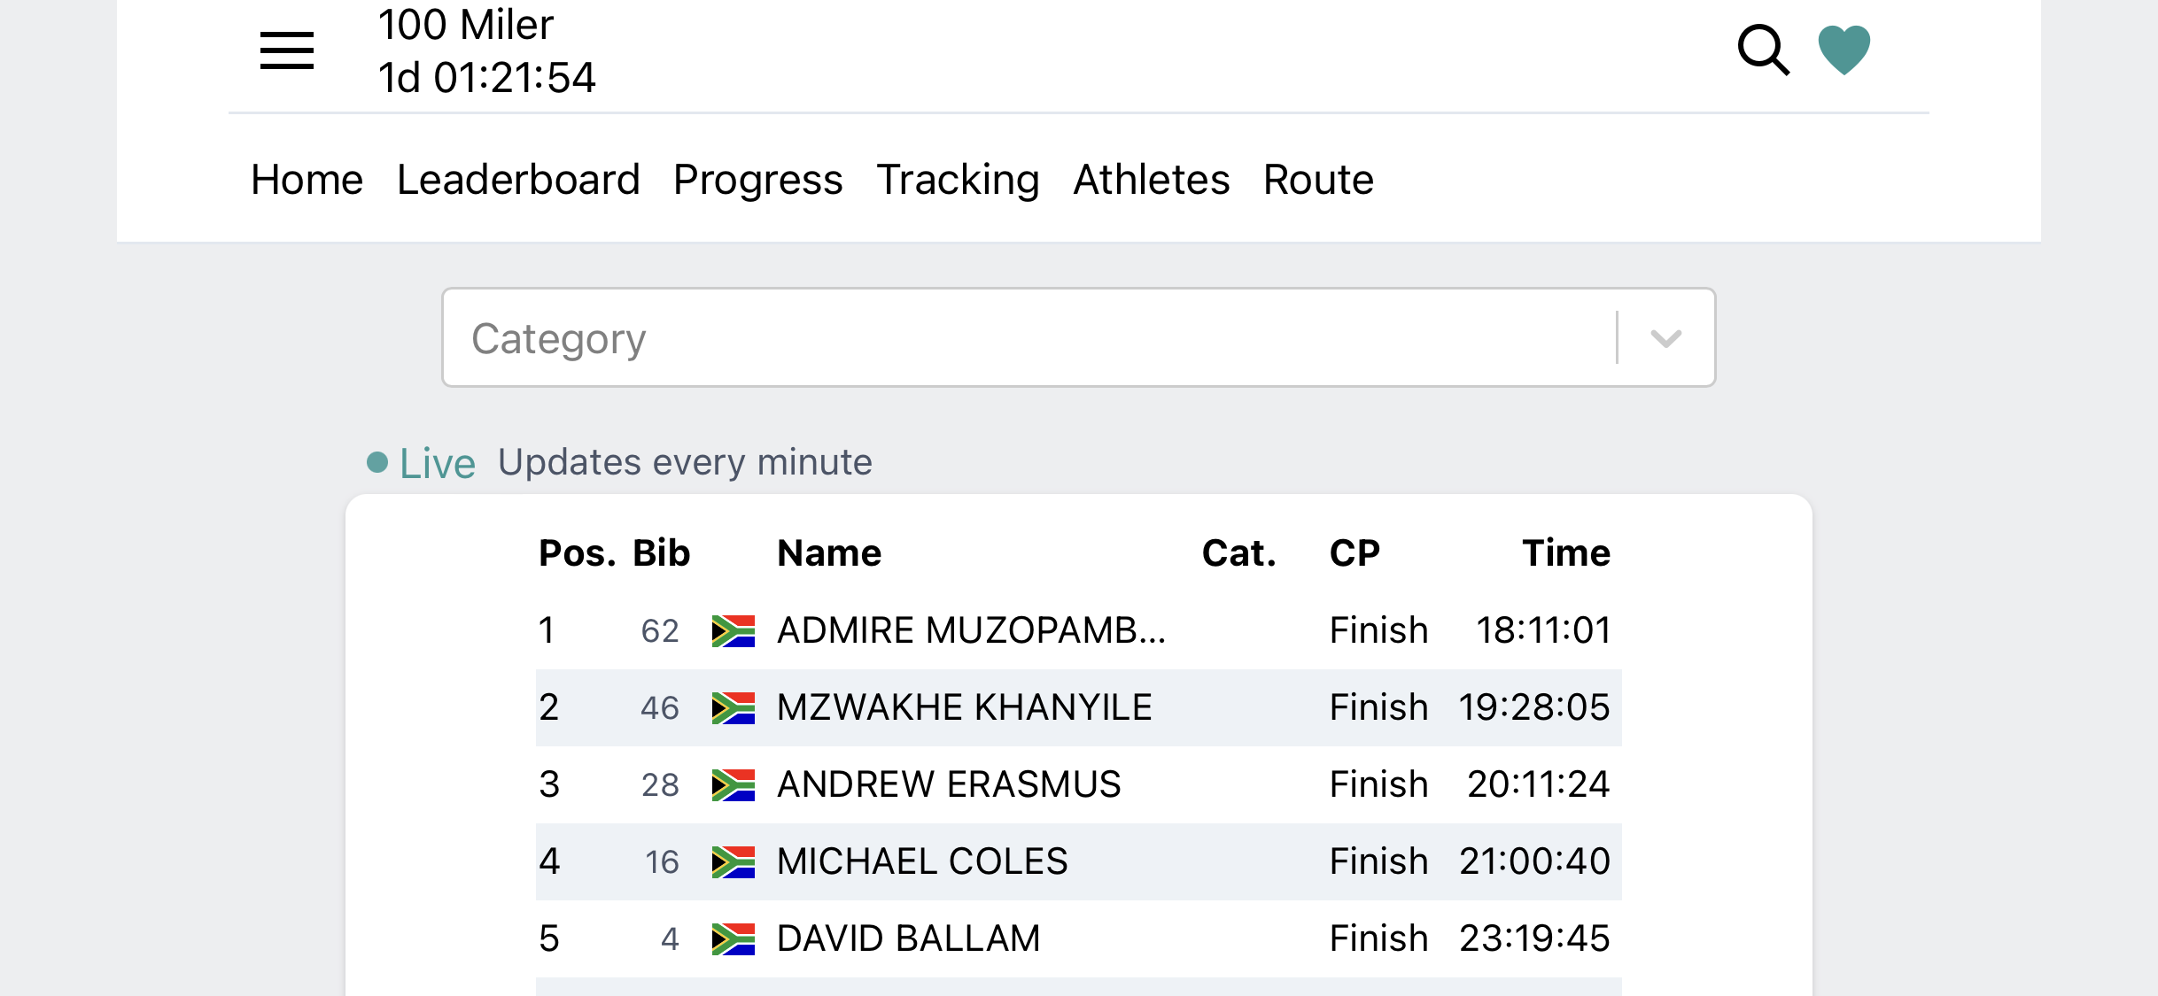
Task: Select the Athletes tab
Action: (x=1152, y=180)
